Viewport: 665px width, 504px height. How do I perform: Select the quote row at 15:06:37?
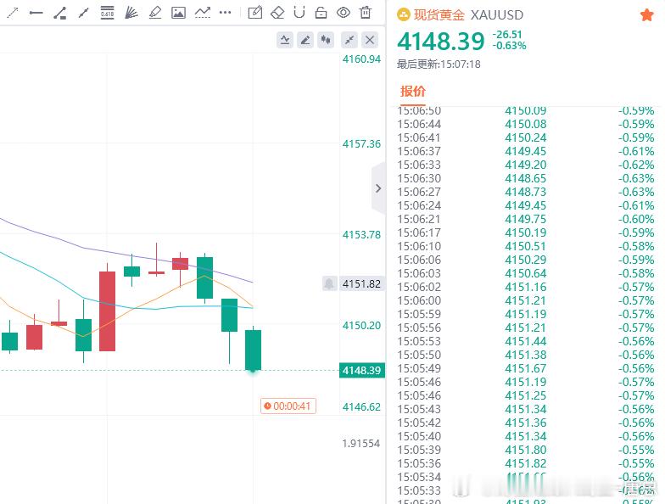click(x=526, y=151)
